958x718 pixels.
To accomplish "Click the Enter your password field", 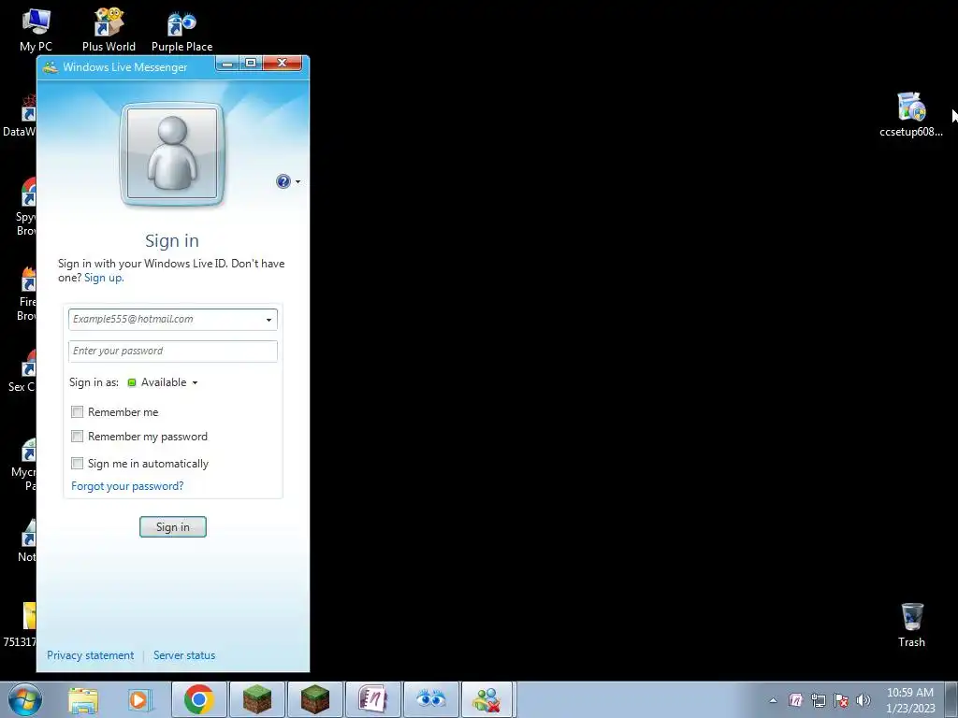I will (173, 352).
